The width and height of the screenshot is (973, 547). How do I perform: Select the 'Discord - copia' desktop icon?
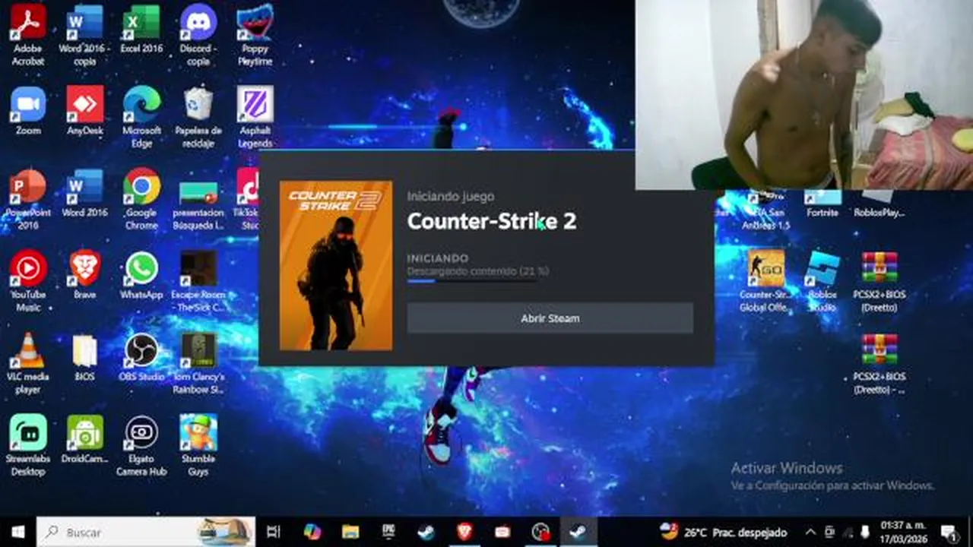coord(198,35)
